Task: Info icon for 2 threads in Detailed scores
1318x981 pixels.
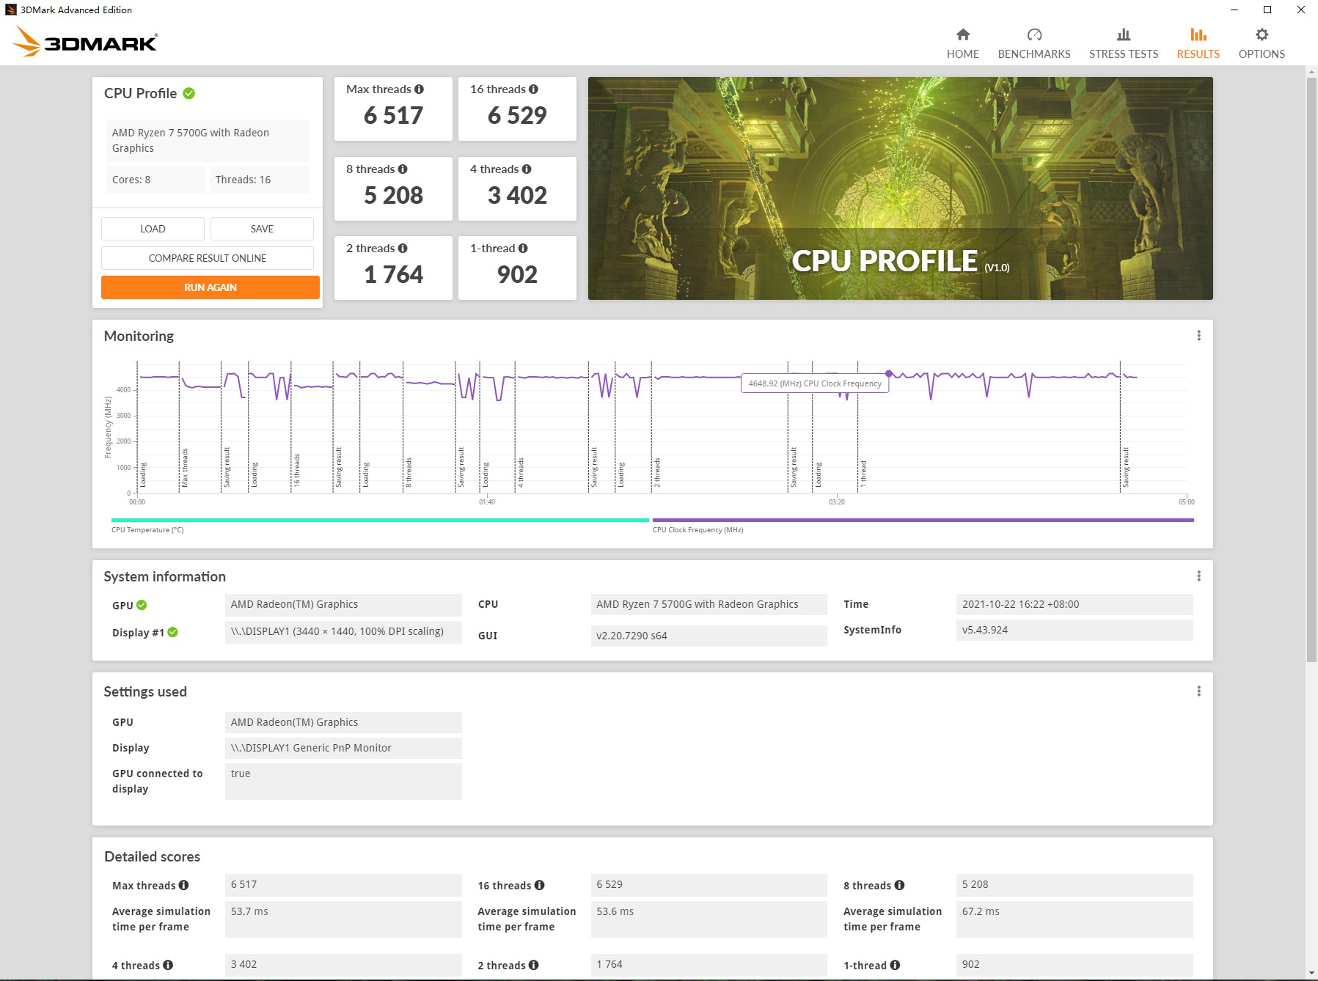Action: [x=533, y=965]
